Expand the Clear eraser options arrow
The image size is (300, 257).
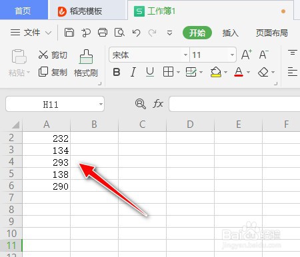[273, 72]
